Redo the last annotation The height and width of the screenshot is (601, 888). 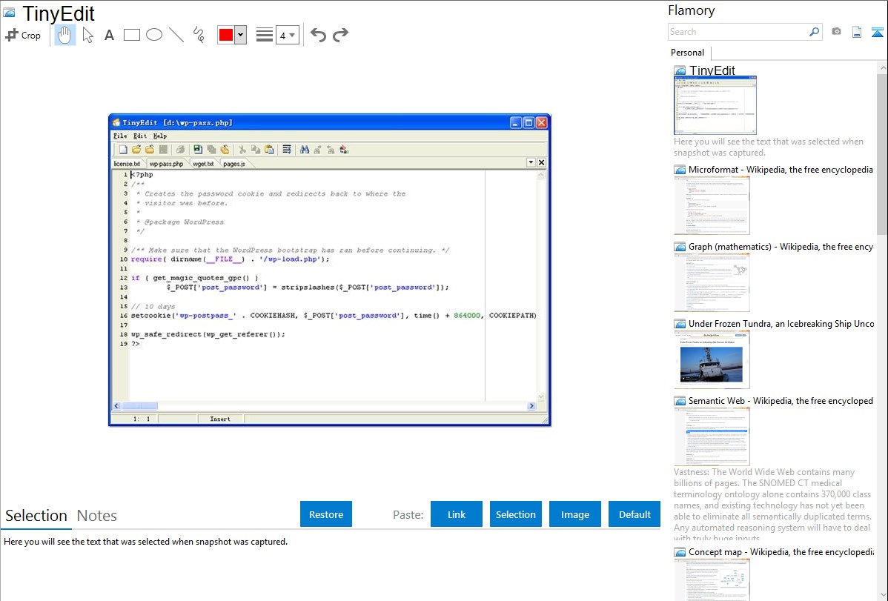click(x=340, y=35)
